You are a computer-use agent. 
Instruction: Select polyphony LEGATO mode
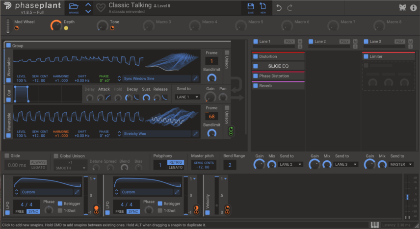176,167
